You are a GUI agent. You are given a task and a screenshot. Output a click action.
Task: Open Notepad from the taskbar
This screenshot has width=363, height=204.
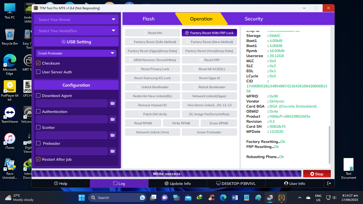(247, 198)
